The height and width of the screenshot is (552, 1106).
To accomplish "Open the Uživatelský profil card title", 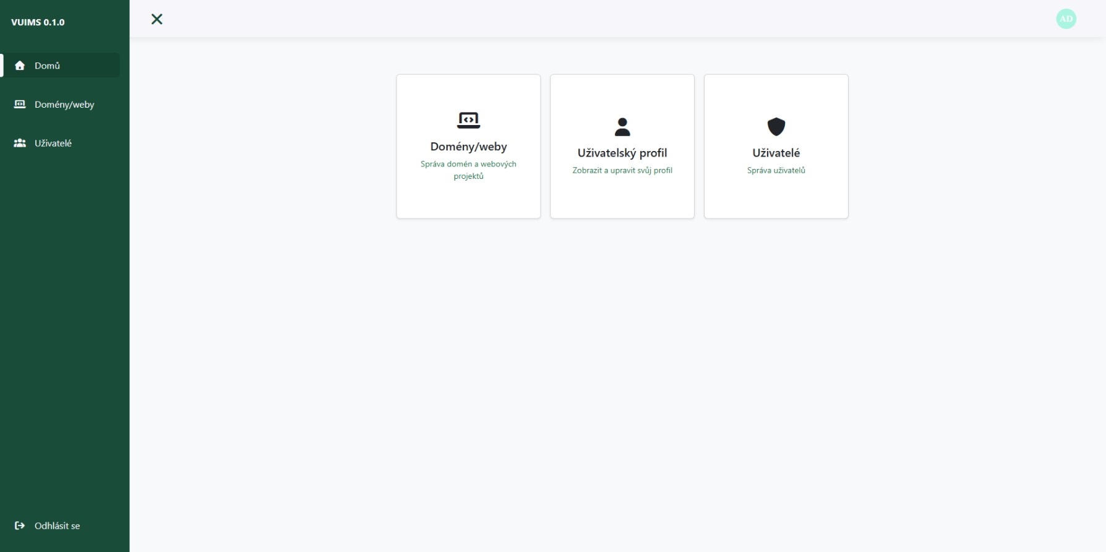I will coord(622,153).
